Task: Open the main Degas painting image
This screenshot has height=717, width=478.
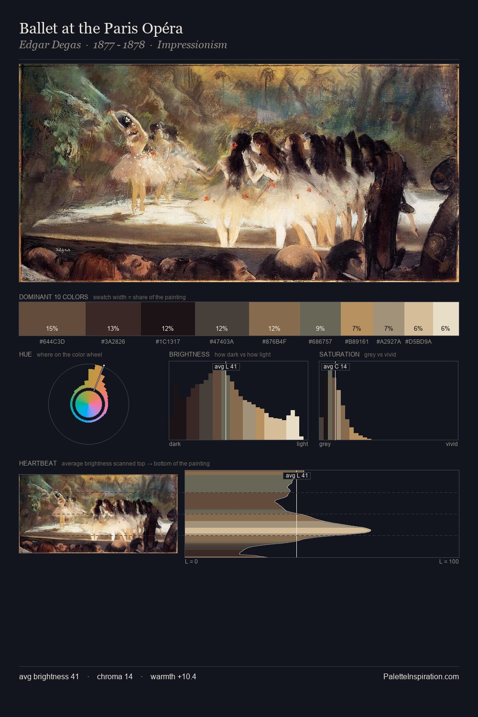Action: 239,173
